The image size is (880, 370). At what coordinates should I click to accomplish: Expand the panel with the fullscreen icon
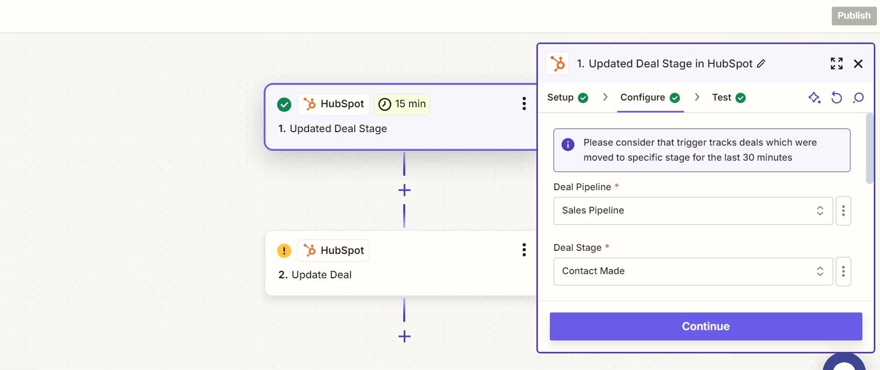tap(836, 64)
